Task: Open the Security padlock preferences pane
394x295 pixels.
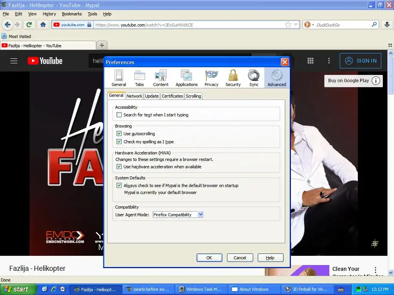Action: pos(233,78)
